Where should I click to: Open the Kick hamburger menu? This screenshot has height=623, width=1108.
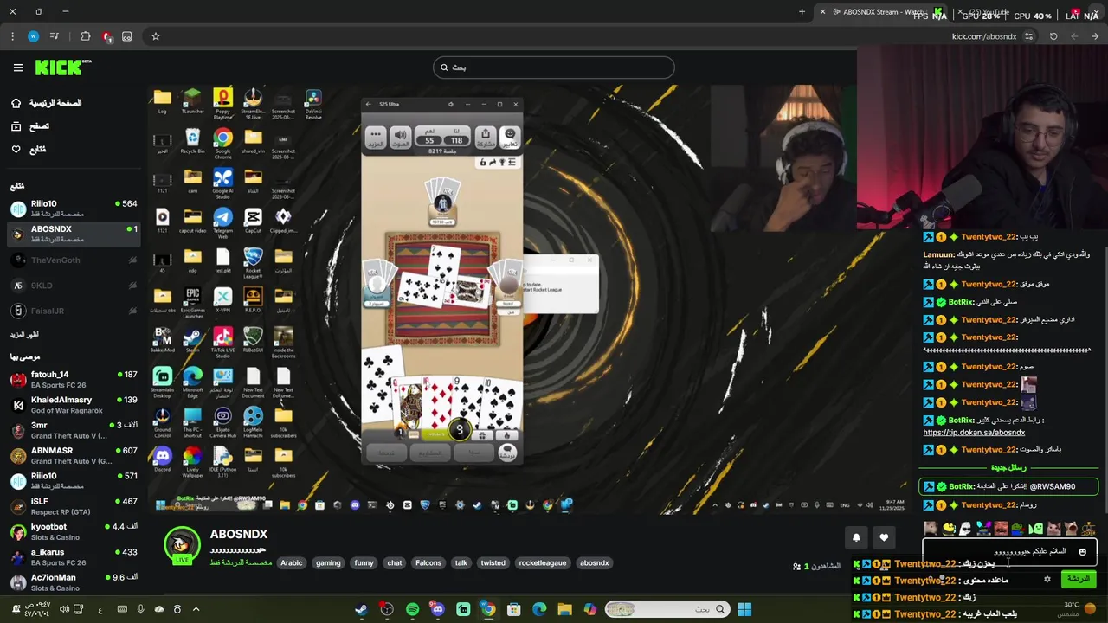(18, 67)
